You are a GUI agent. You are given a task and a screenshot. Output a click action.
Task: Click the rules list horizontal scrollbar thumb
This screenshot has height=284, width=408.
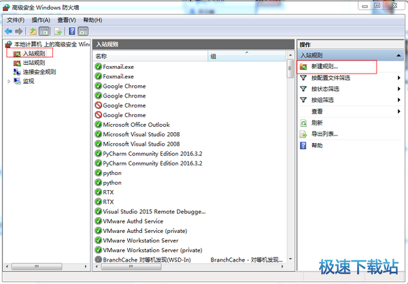tap(131, 267)
